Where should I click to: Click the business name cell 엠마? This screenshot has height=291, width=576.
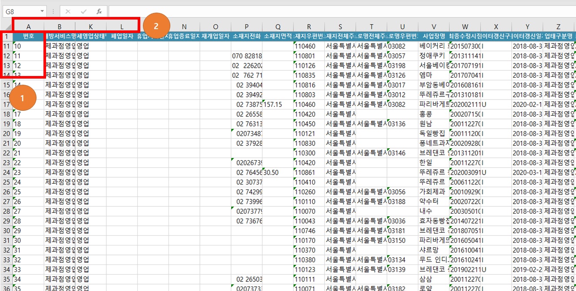[434, 75]
